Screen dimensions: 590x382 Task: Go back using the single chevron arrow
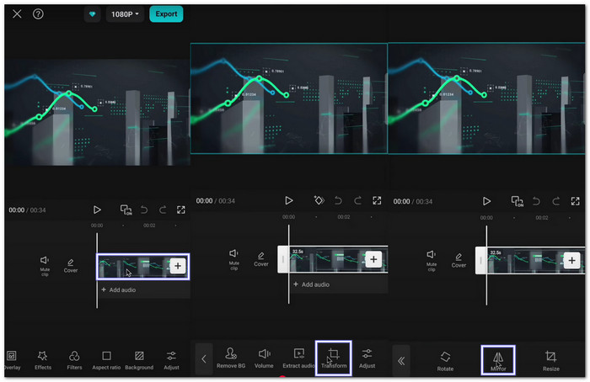pos(204,359)
